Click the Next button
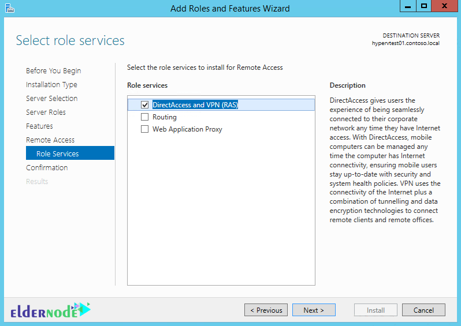Screen dimensions: 461x326 pyautogui.click(x=314, y=310)
